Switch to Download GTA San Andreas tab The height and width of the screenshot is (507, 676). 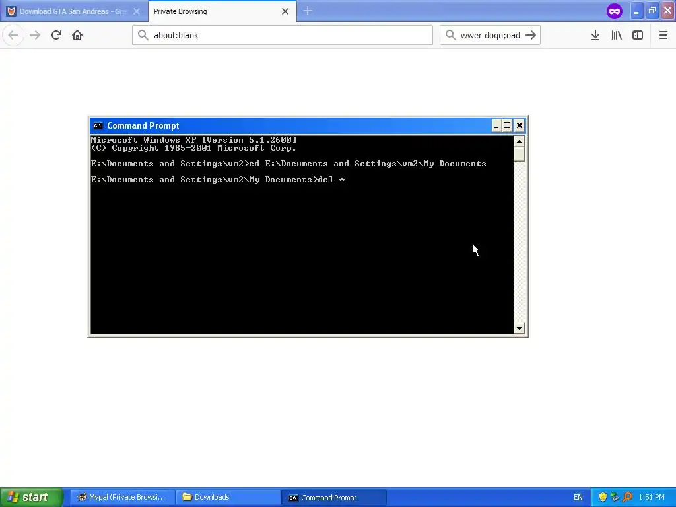pyautogui.click(x=74, y=11)
